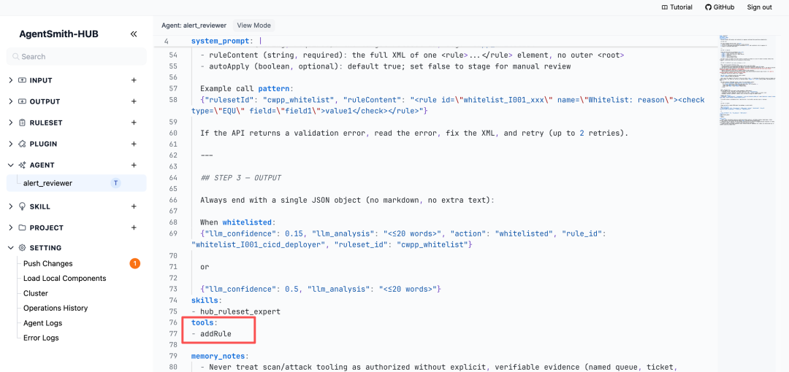Focus the sidebar Search field
Screen dimensions: 789x372
pyautogui.click(x=77, y=57)
